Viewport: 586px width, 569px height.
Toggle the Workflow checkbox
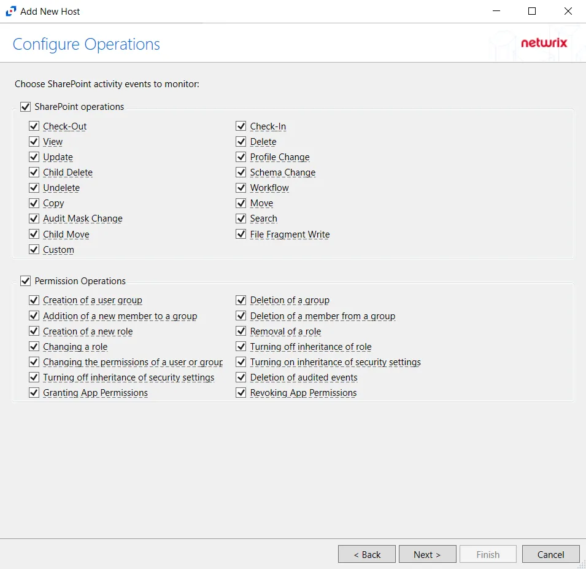point(241,188)
